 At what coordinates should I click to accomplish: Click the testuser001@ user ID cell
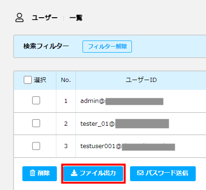(x=141, y=146)
